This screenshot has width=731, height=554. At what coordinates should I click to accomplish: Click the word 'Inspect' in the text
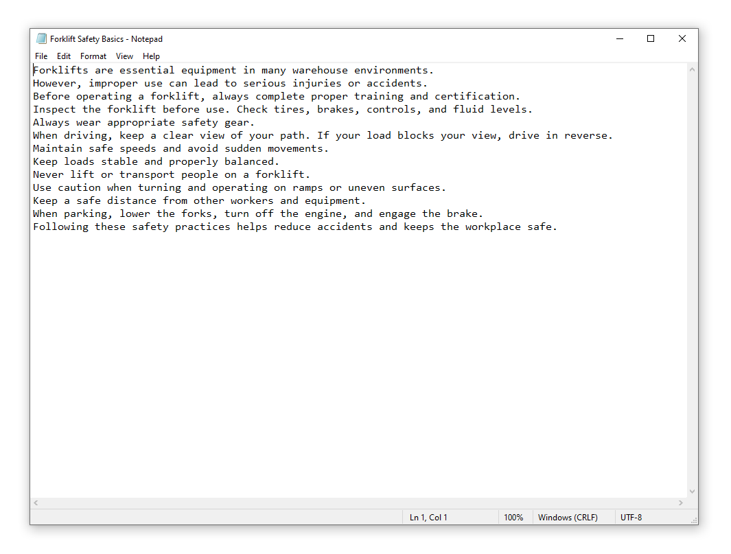pos(54,110)
